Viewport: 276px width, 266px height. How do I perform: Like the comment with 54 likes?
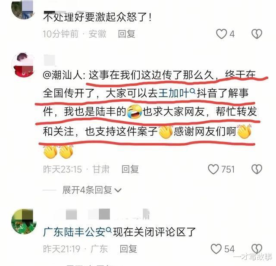coord(216,249)
